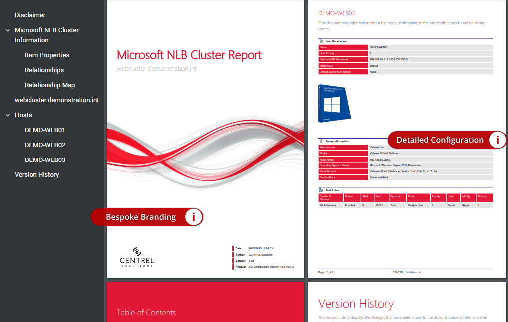Click the 'Multiple host' mode cell
The height and width of the screenshot is (322, 508).
(x=418, y=205)
